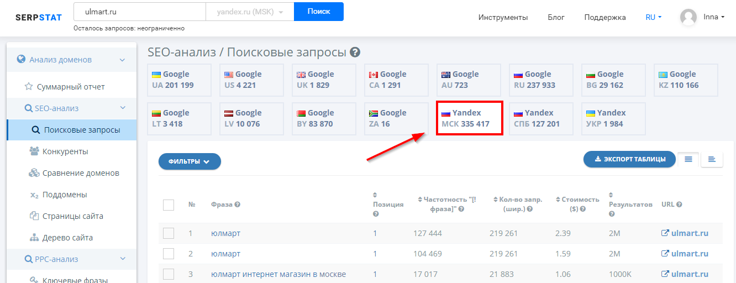This screenshot has width=736, height=283.
Task: Open external link icon for row 1 ulmart.ru
Action: click(x=665, y=233)
